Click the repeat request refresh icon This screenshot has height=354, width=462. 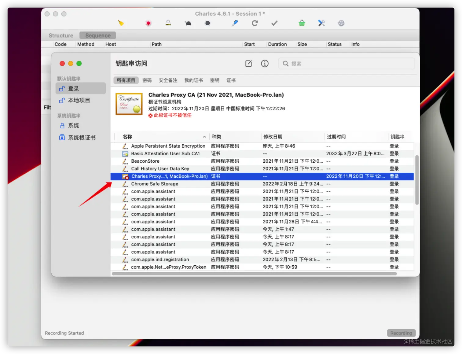[x=255, y=23]
